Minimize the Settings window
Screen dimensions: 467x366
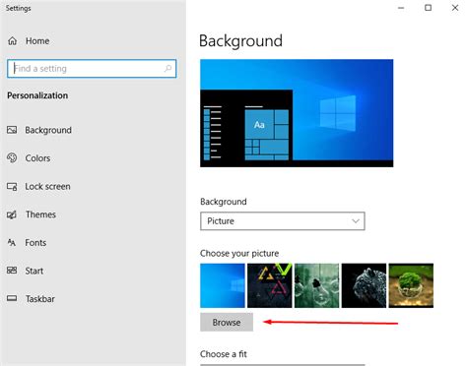click(401, 8)
